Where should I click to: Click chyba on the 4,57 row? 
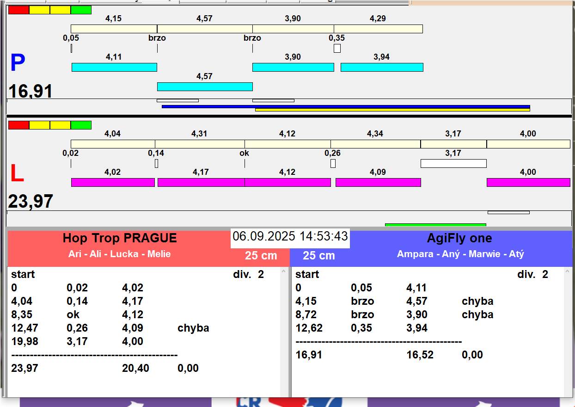click(x=477, y=301)
